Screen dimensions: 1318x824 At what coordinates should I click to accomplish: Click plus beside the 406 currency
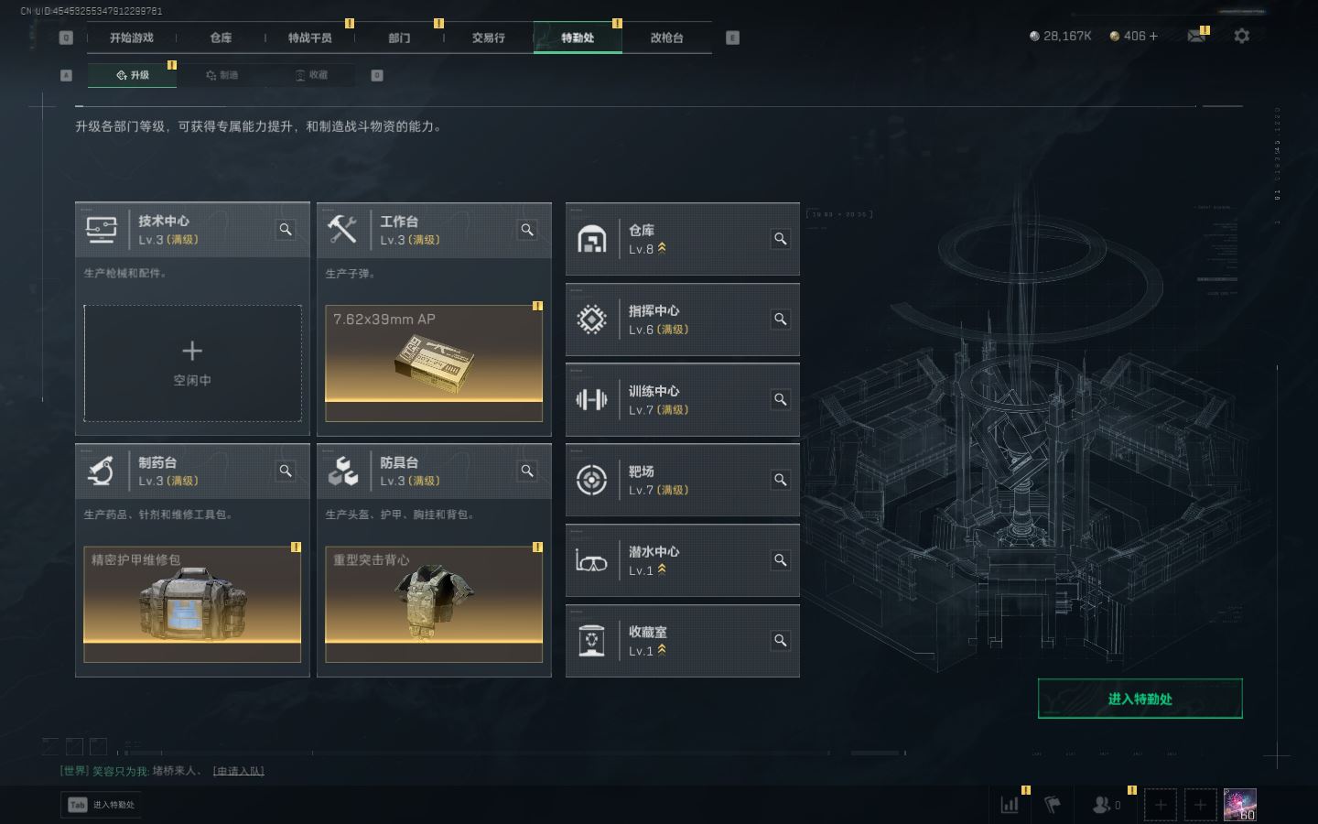pyautogui.click(x=1153, y=36)
